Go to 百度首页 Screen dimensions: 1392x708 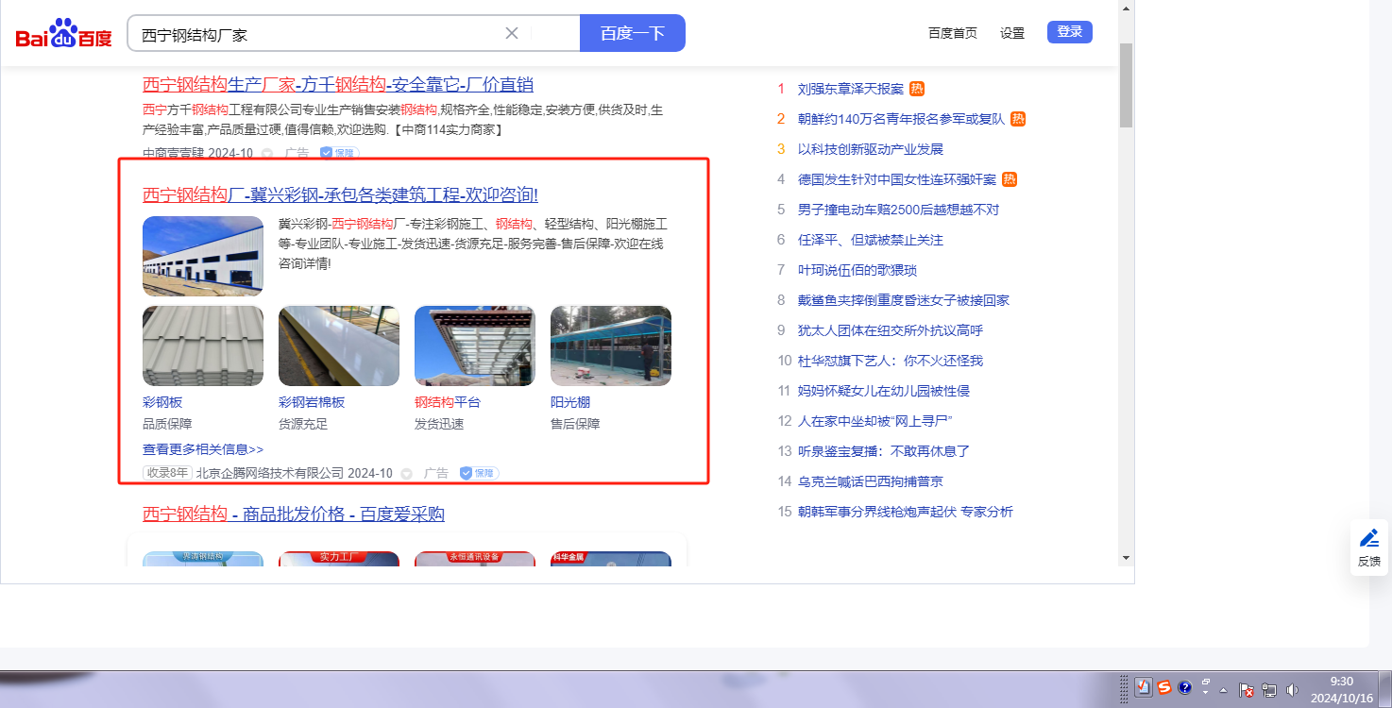tap(952, 33)
